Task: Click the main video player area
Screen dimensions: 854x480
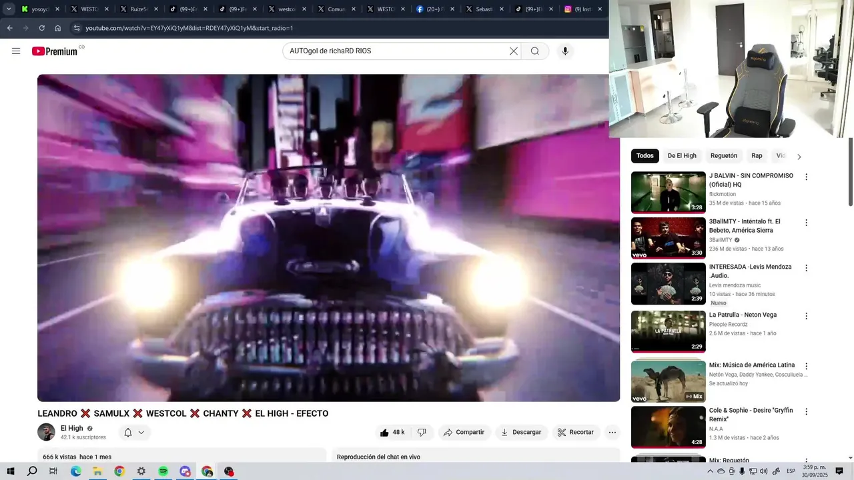Action: 328,238
